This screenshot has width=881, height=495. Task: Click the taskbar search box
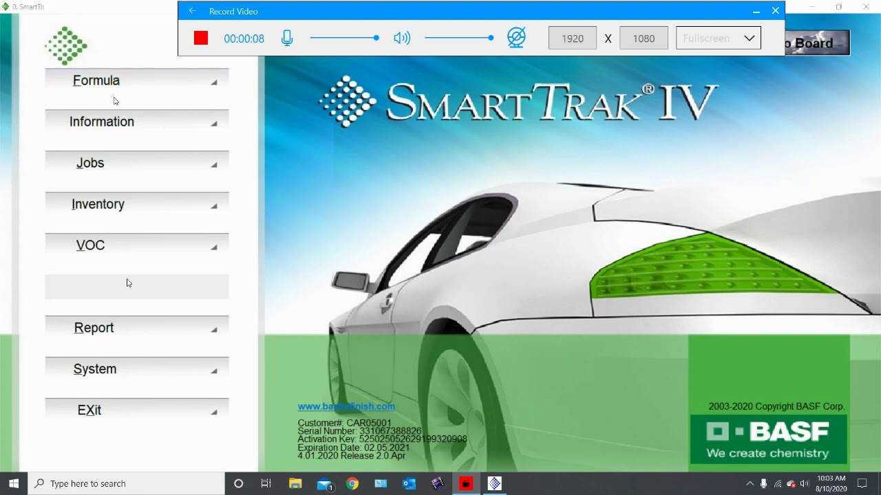(x=126, y=483)
